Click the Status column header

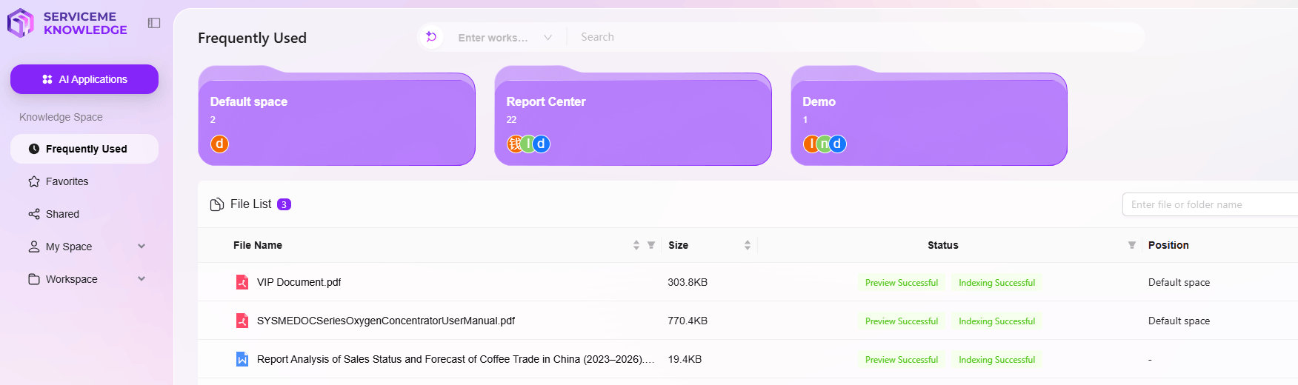(x=942, y=245)
